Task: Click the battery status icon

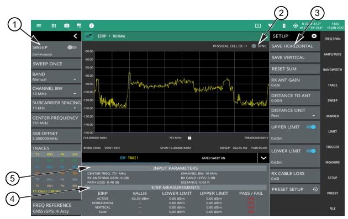Action: coord(284,26)
